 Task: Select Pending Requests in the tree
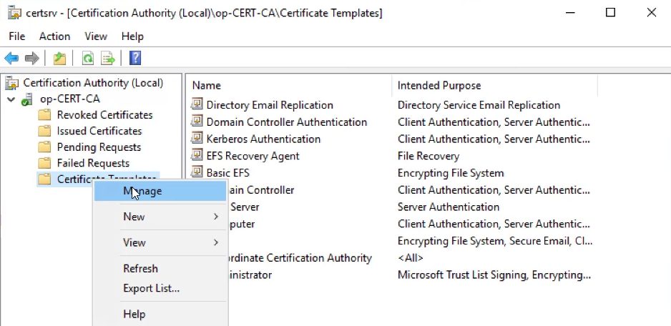[99, 147]
